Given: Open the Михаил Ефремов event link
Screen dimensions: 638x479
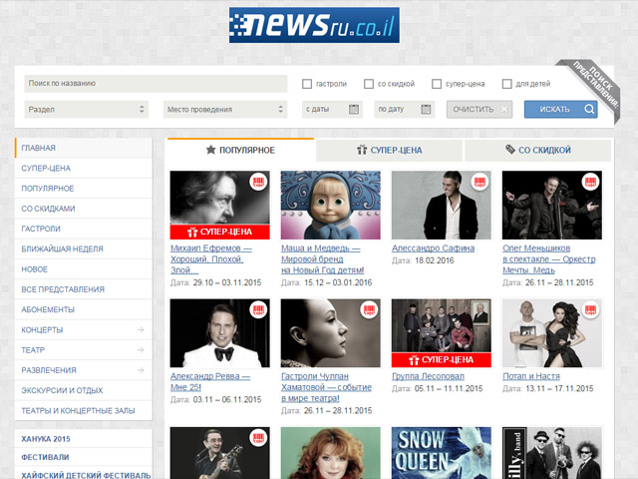Looking at the screenshot, I should click(210, 259).
